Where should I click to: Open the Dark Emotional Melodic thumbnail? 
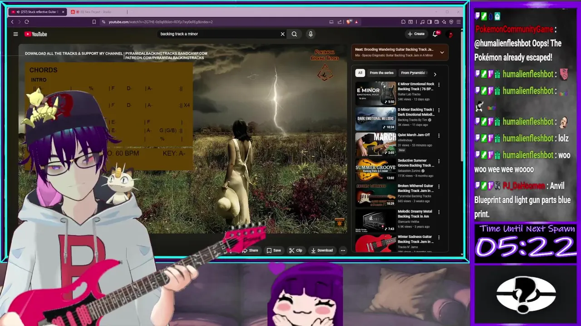pos(375,118)
